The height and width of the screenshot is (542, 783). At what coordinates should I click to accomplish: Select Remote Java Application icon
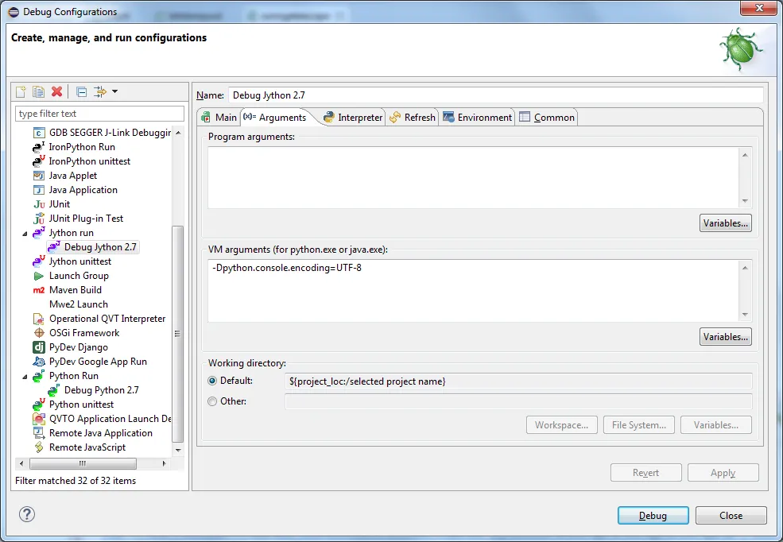(38, 433)
